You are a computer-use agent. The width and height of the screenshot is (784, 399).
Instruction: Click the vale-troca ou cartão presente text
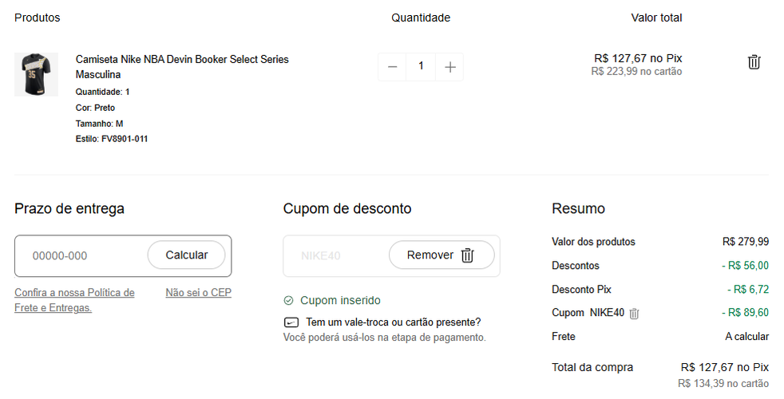390,322
